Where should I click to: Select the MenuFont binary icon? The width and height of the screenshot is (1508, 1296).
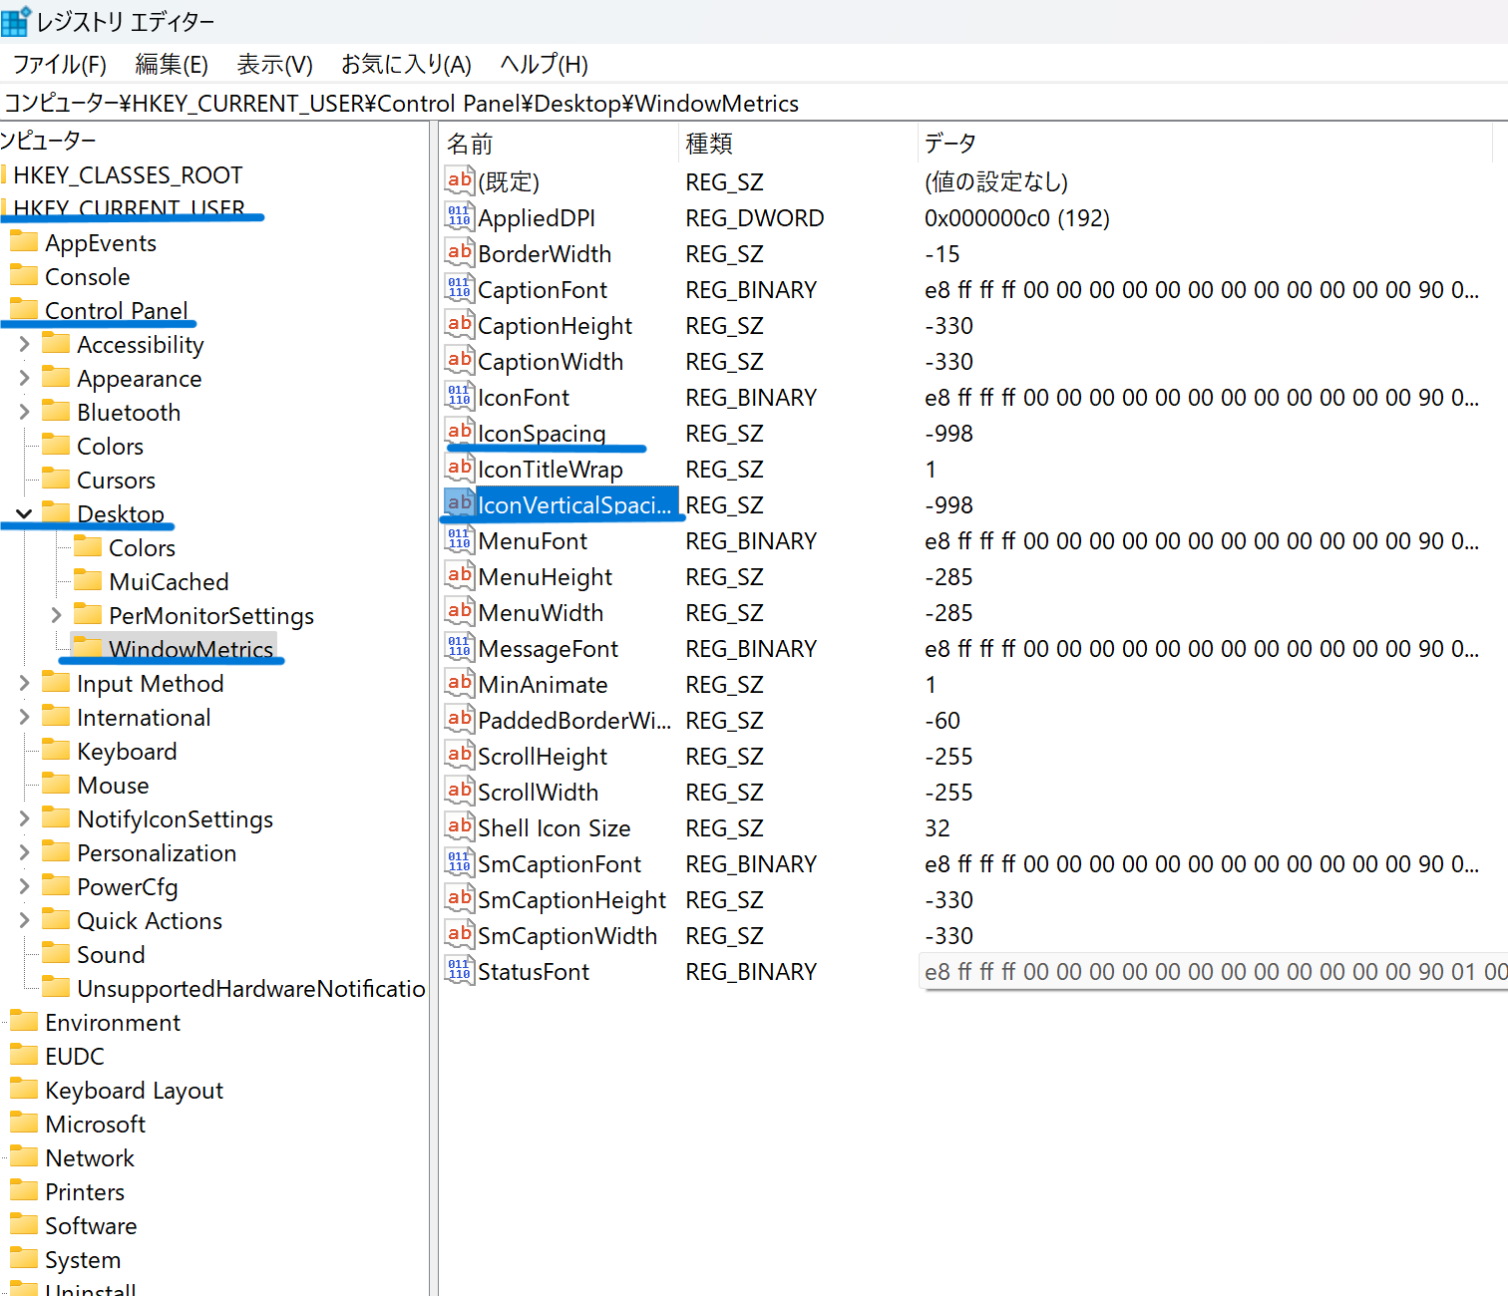coord(459,539)
